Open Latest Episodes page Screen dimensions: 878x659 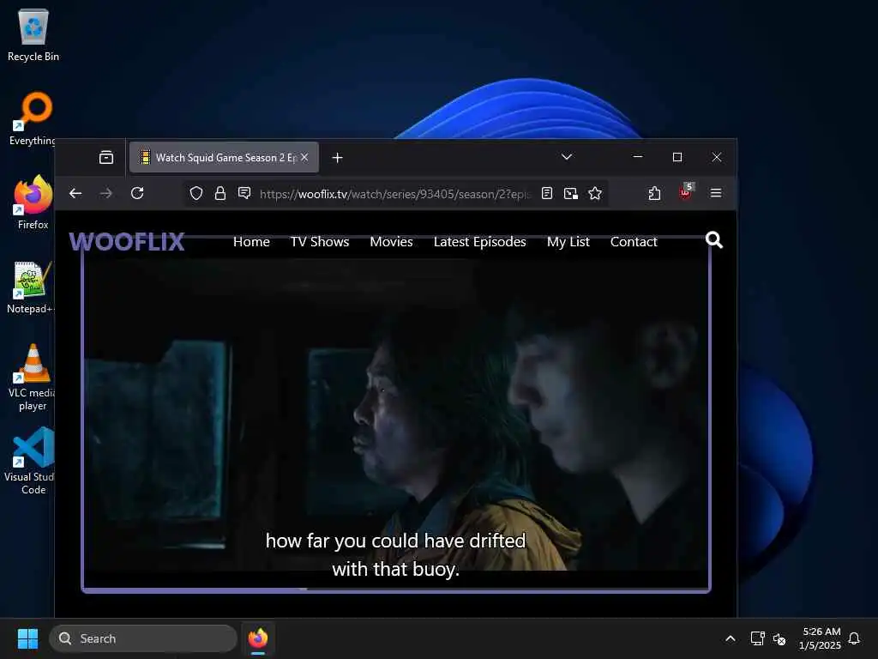480,241
